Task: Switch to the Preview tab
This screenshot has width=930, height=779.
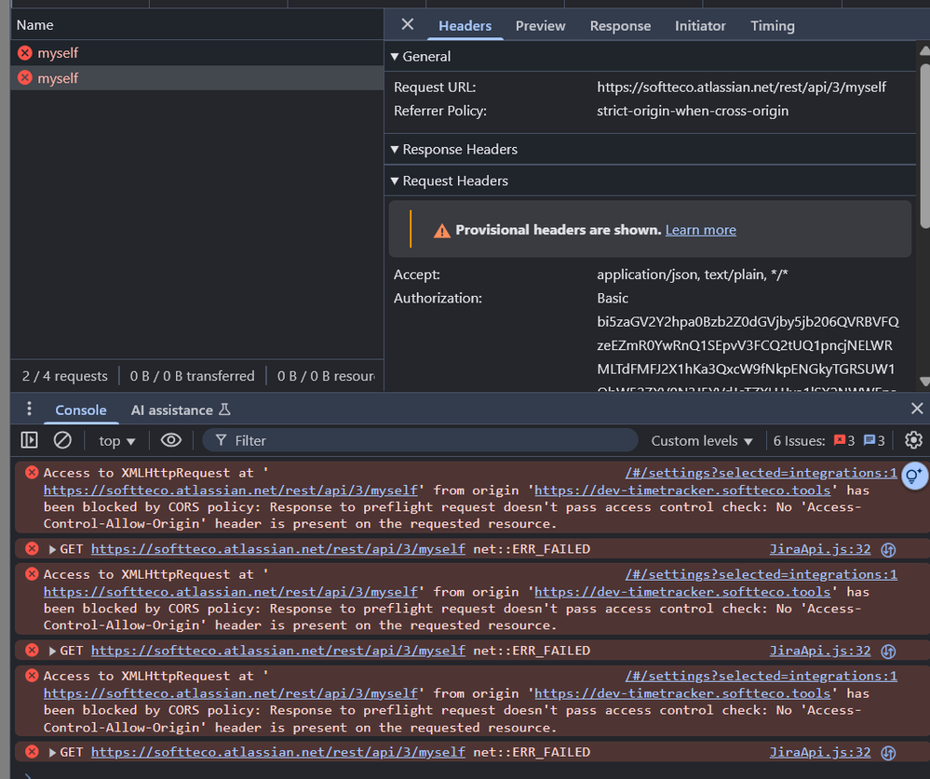Action: (x=540, y=26)
